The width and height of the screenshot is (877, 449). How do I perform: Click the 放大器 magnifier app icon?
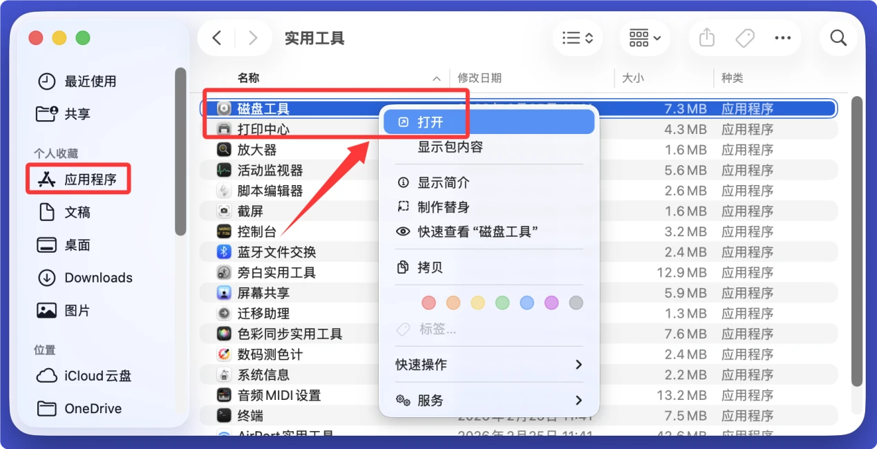224,149
